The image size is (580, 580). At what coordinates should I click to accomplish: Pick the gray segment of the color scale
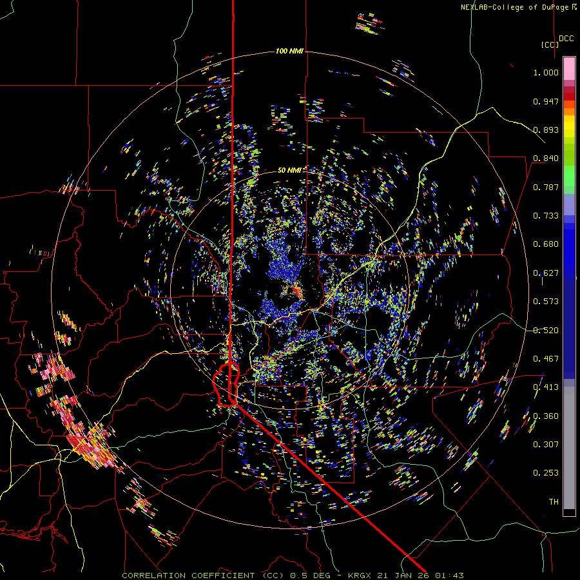click(x=569, y=448)
